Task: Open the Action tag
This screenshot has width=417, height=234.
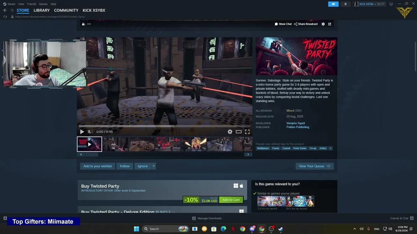Action: coord(323,148)
